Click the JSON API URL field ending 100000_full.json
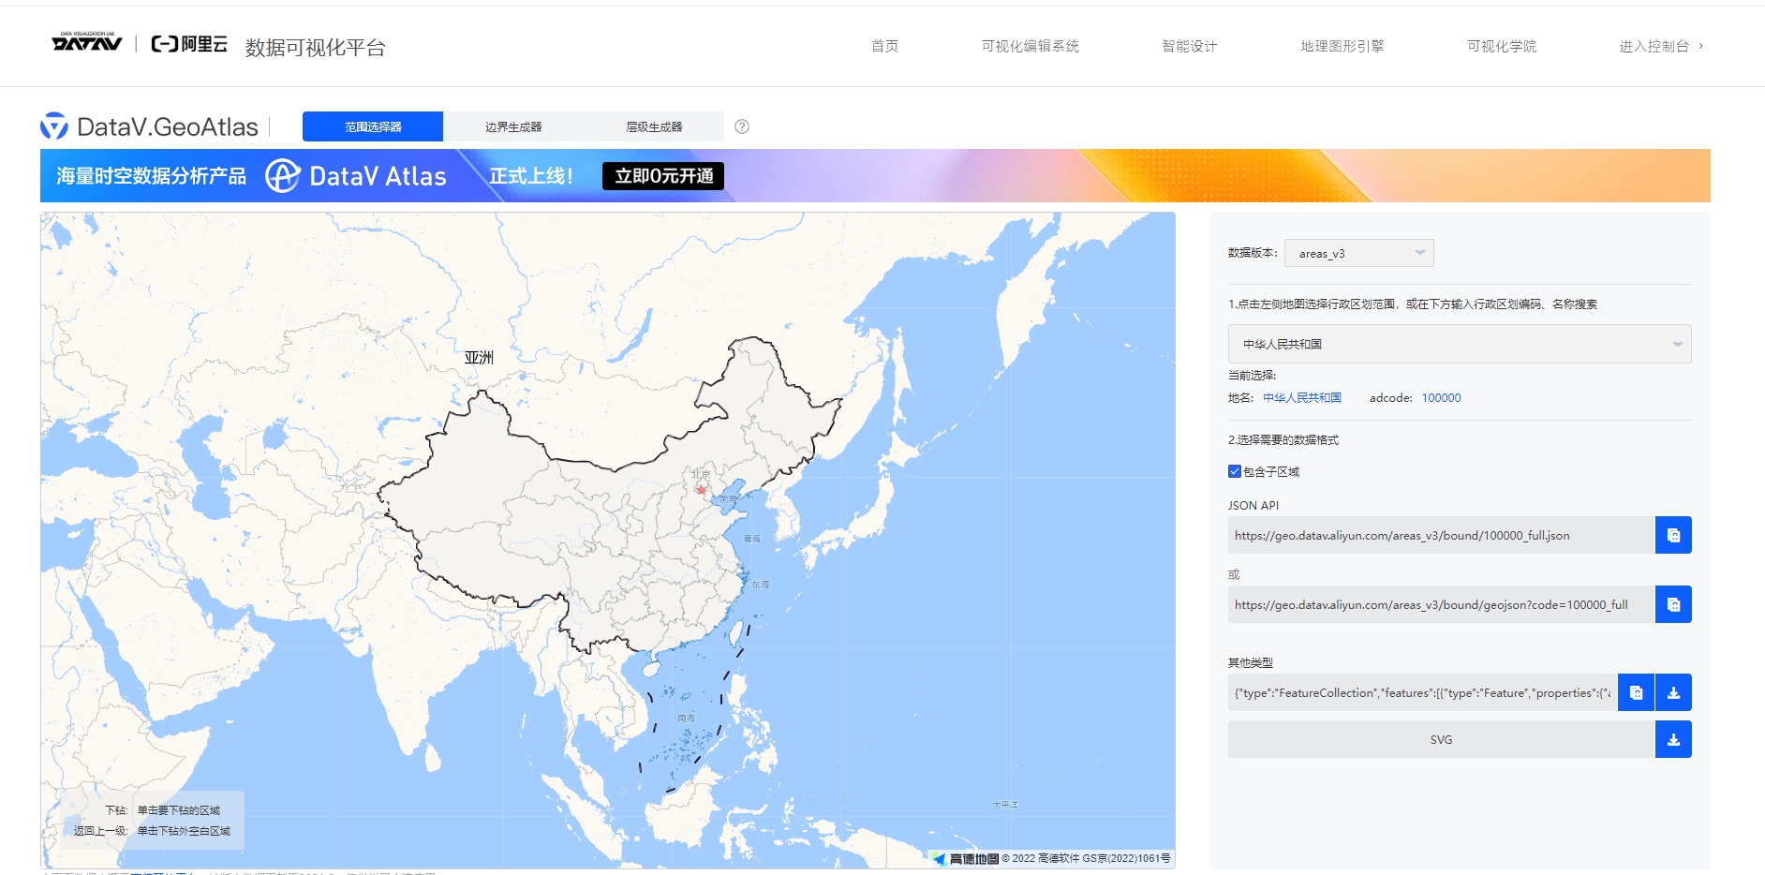Image resolution: width=1765 pixels, height=875 pixels. tap(1441, 535)
